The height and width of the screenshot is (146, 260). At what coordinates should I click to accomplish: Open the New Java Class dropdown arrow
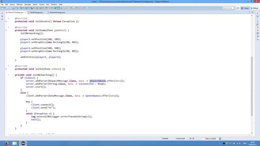43,8
